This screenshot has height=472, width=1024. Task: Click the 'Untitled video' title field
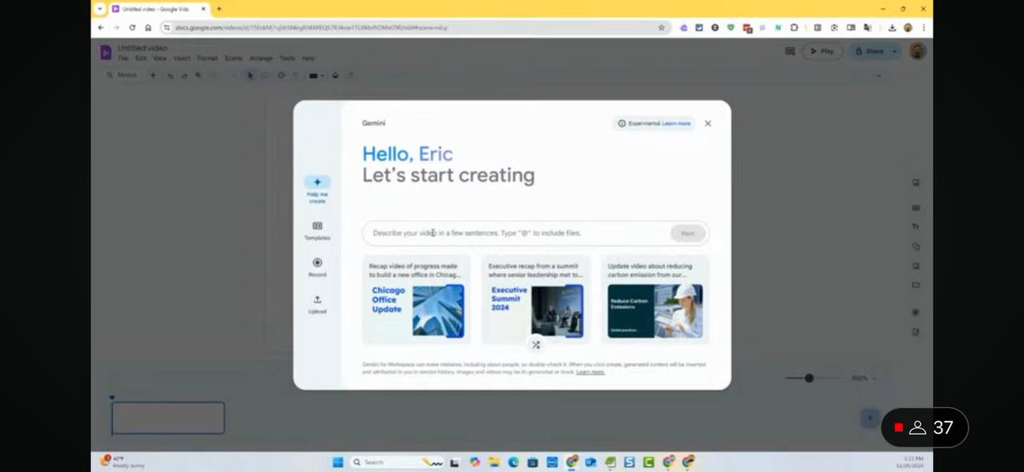pyautogui.click(x=143, y=48)
